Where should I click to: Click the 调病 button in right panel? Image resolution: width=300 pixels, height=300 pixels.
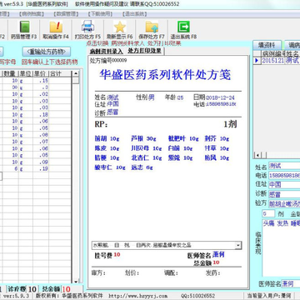pyautogui.click(x=292, y=45)
